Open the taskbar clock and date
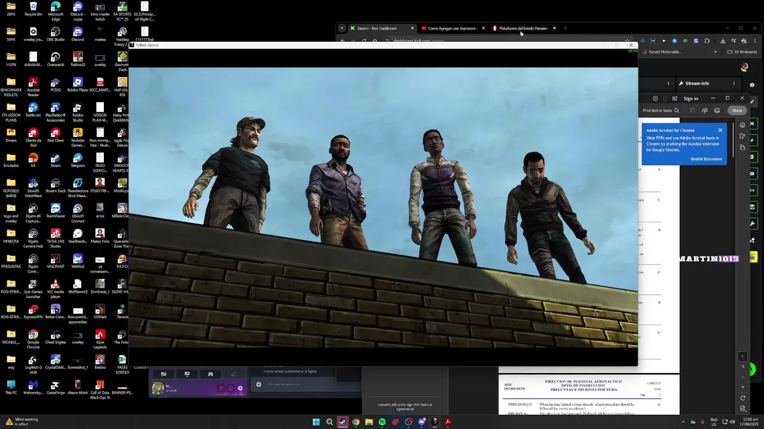Viewport: 764px width, 429px height. coord(748,422)
